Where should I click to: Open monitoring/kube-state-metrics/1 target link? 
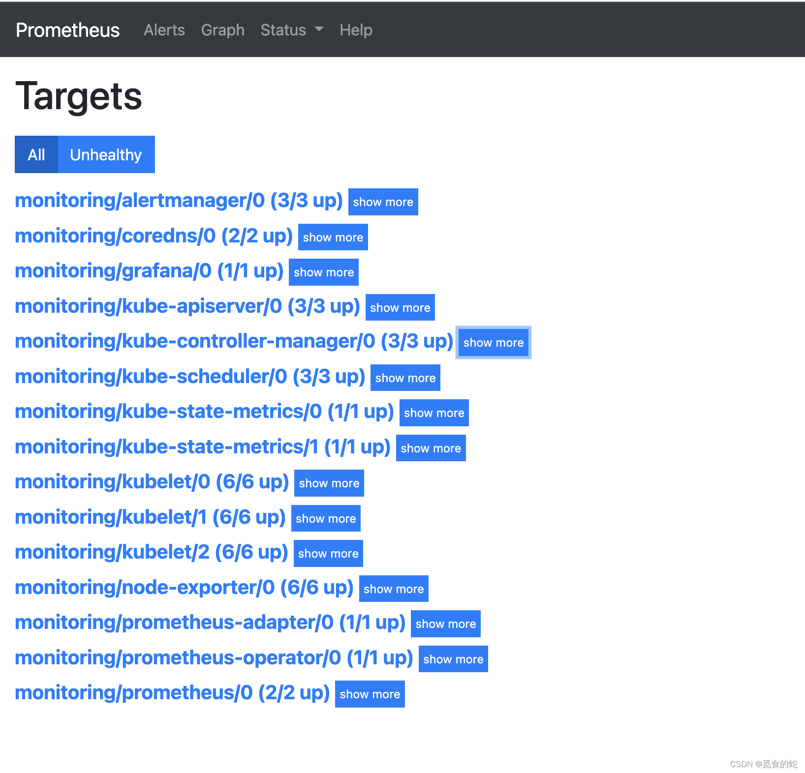click(203, 447)
